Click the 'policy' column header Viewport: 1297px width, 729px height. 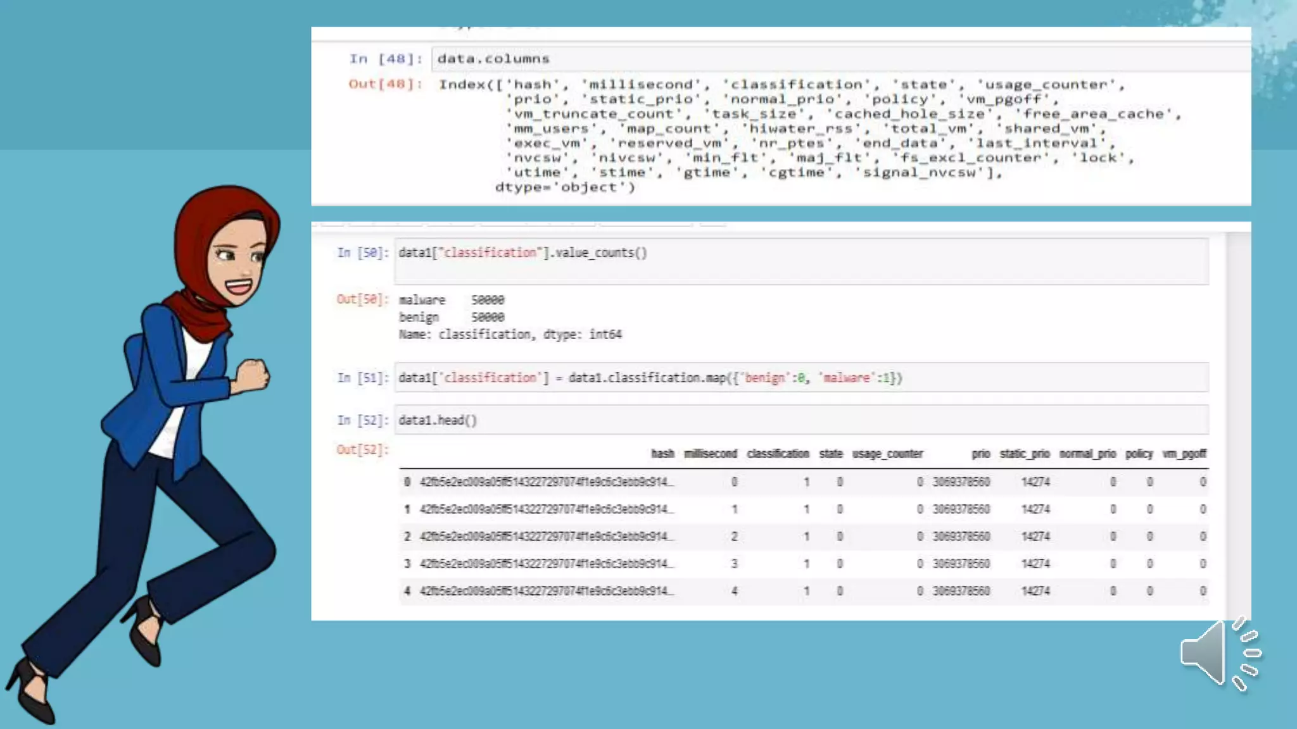click(1138, 454)
